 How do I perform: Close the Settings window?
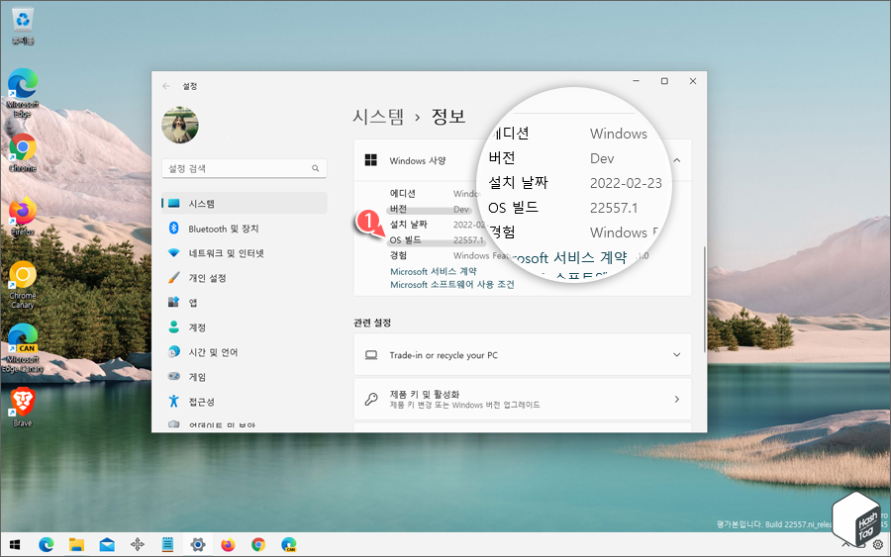click(x=693, y=81)
